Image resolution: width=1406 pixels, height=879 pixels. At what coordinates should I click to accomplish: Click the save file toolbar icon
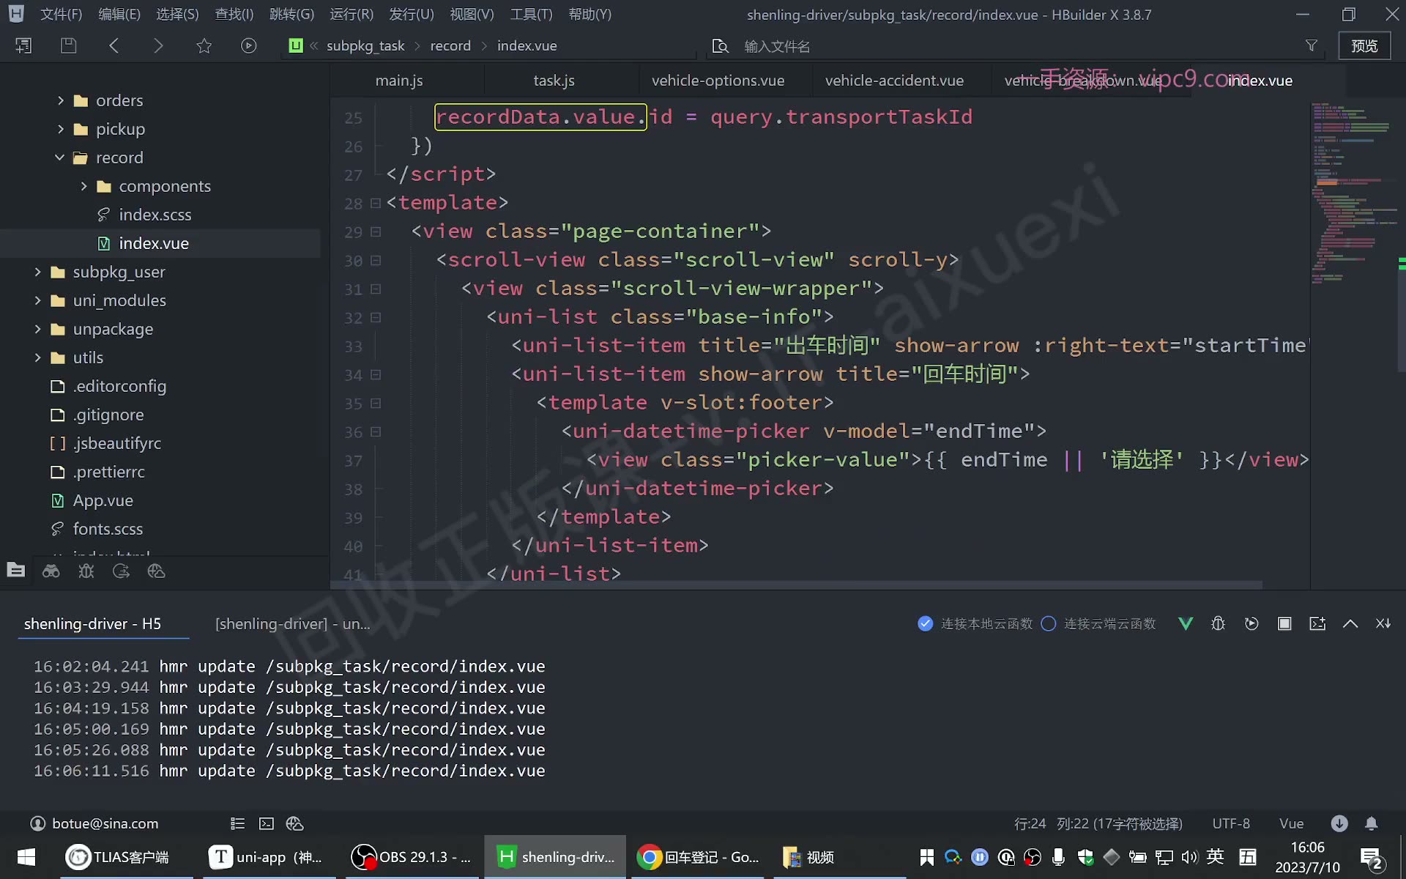(x=68, y=45)
